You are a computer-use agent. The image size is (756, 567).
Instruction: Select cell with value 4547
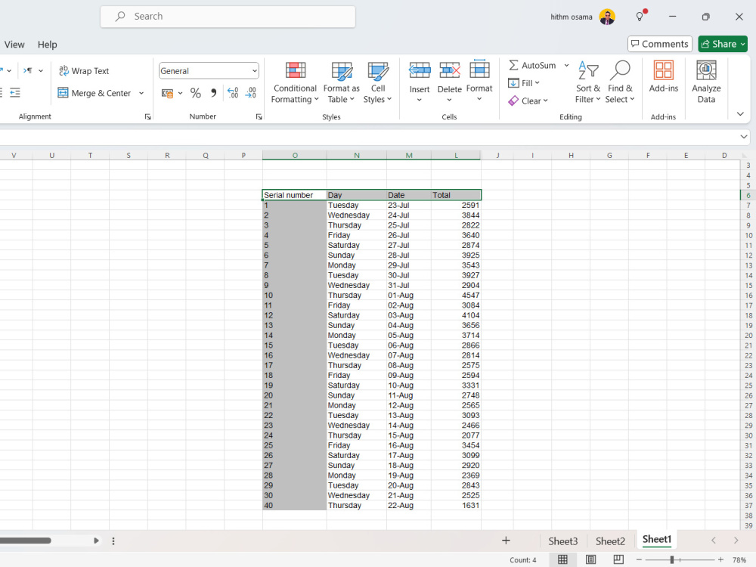tap(456, 295)
